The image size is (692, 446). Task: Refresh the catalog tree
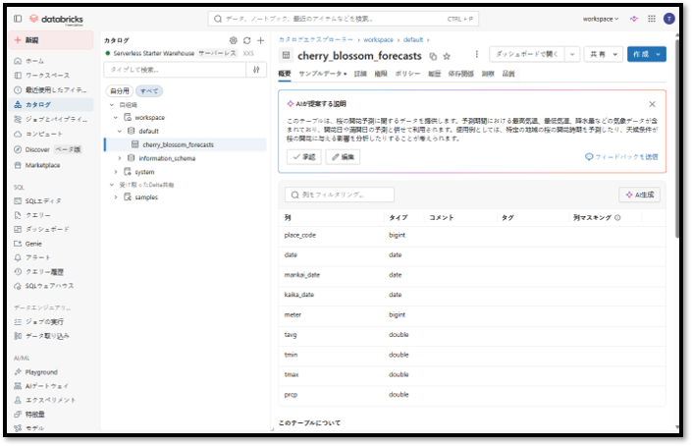[x=246, y=40]
